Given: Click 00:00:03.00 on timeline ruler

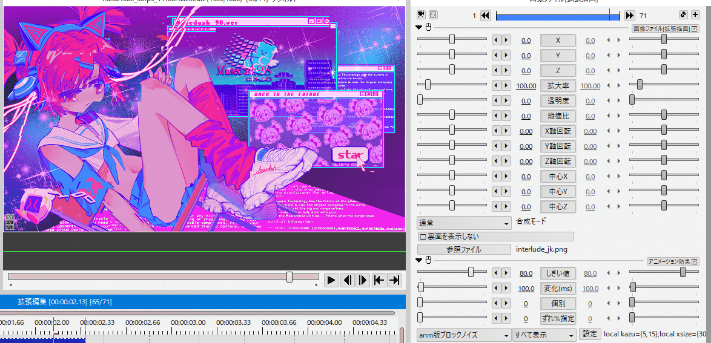Looking at the screenshot, I should click(x=188, y=322).
